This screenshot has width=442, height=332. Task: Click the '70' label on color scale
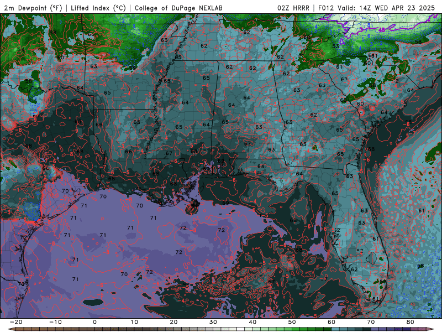click(371, 322)
